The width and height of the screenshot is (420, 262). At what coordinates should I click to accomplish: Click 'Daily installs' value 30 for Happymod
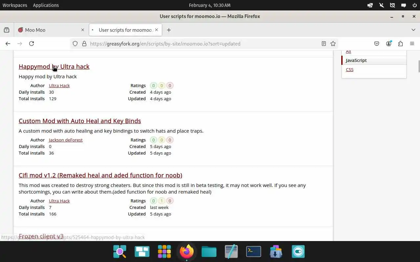(51, 92)
